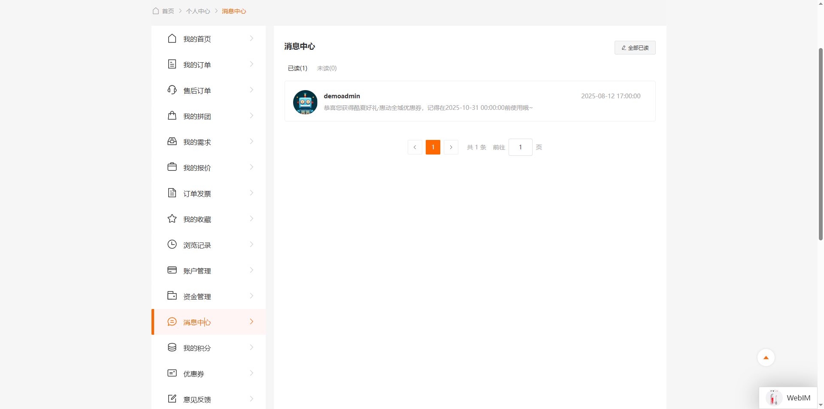Click the 我的订单 document icon

(172, 64)
